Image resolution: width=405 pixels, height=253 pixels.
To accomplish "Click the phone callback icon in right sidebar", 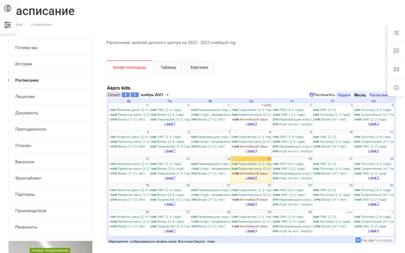I will tap(396, 33).
